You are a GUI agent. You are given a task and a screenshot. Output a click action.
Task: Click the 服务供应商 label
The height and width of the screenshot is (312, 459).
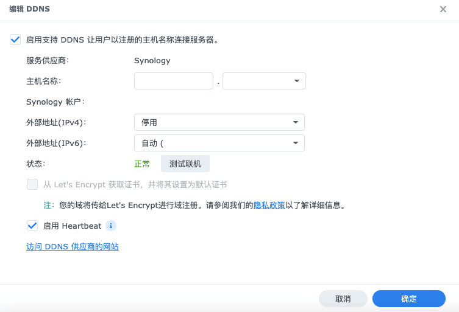click(48, 60)
